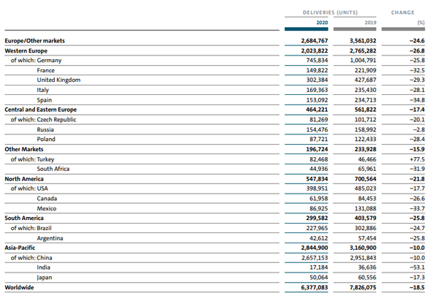Click the United Kingdom row label
Screen dimensions: 428x293
59,80
